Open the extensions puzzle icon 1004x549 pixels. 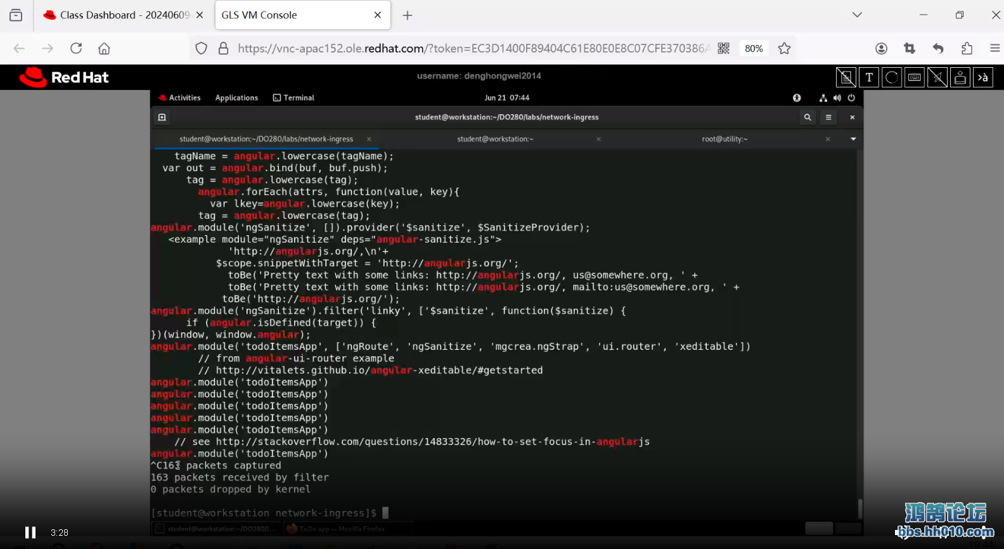pyautogui.click(x=967, y=48)
